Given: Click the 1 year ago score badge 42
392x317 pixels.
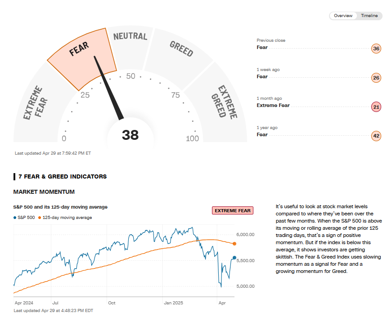Looking at the screenshot, I should click(x=376, y=136).
